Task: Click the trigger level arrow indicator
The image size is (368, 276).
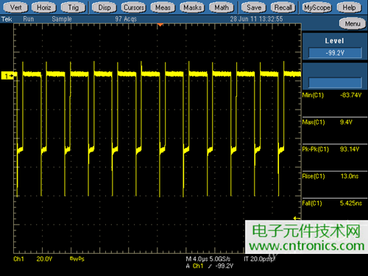Action: point(297,218)
